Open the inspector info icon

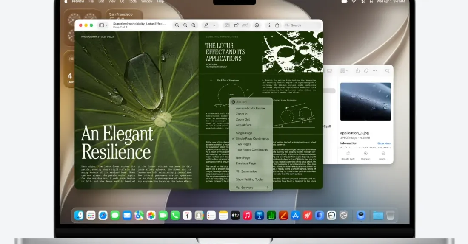tap(269, 25)
